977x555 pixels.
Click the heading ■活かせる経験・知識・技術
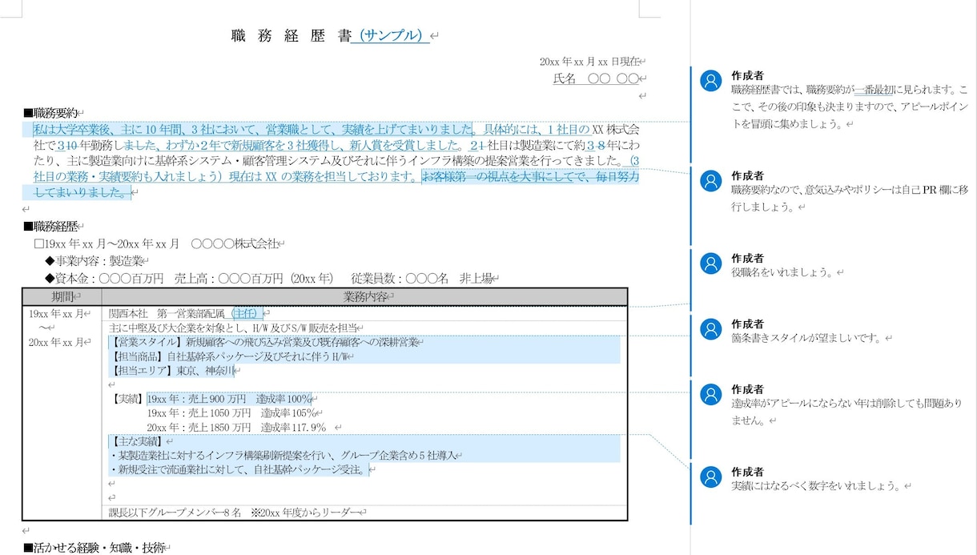coord(94,548)
